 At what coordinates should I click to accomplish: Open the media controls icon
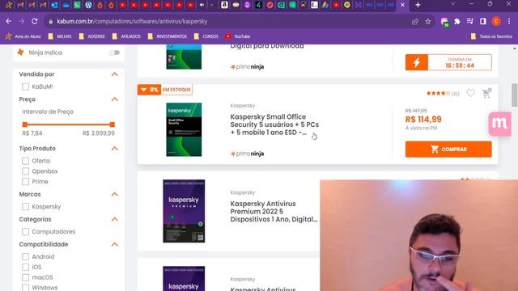click(x=469, y=22)
